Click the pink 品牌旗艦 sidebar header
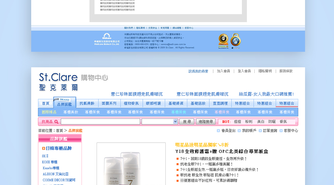The width and height of the screenshot is (334, 185). [60, 138]
